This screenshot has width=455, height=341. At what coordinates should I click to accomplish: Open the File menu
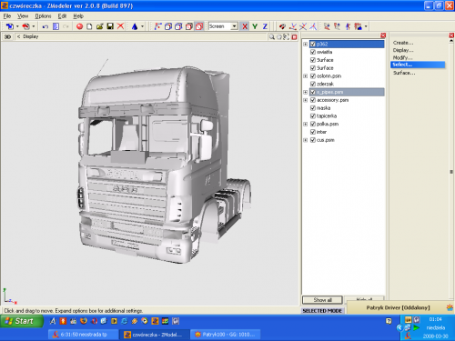pos(7,16)
